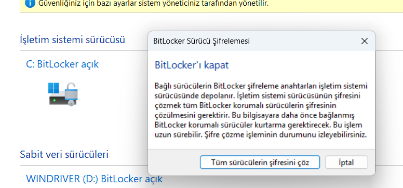Close the BitLocker Sürücü Şifrelemesi dialog with X
The image size is (403, 188).
click(x=364, y=41)
